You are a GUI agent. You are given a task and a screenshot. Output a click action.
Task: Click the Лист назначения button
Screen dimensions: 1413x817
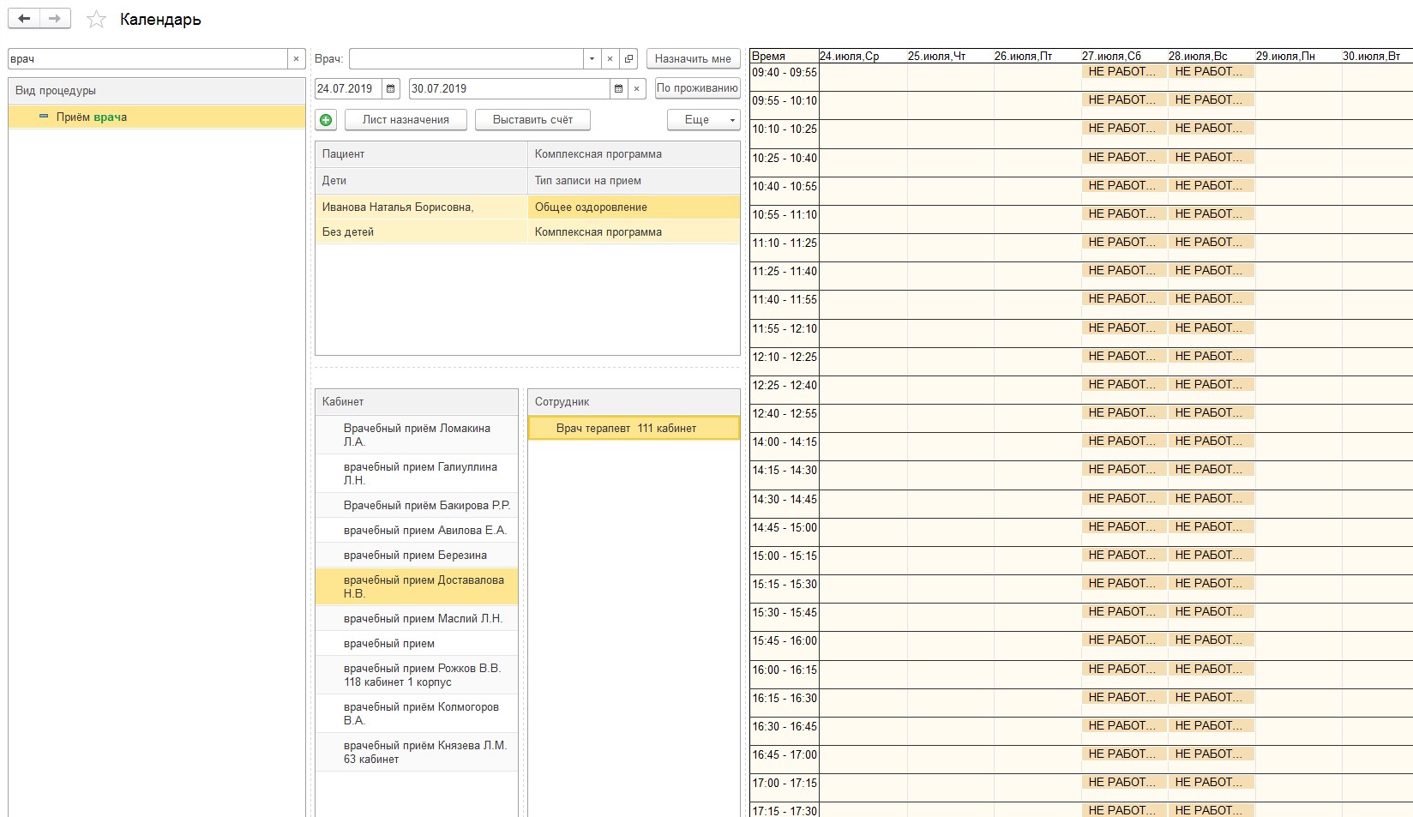click(x=406, y=120)
